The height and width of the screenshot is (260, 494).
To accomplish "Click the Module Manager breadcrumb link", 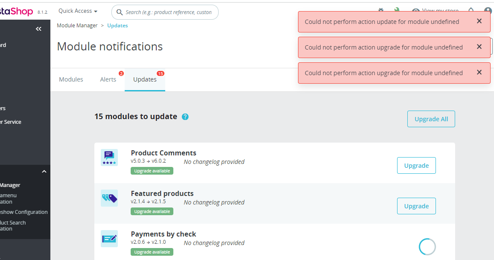I will [77, 26].
